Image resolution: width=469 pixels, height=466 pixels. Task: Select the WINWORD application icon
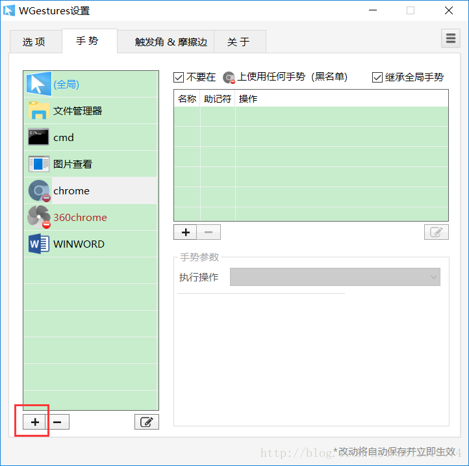click(x=38, y=244)
